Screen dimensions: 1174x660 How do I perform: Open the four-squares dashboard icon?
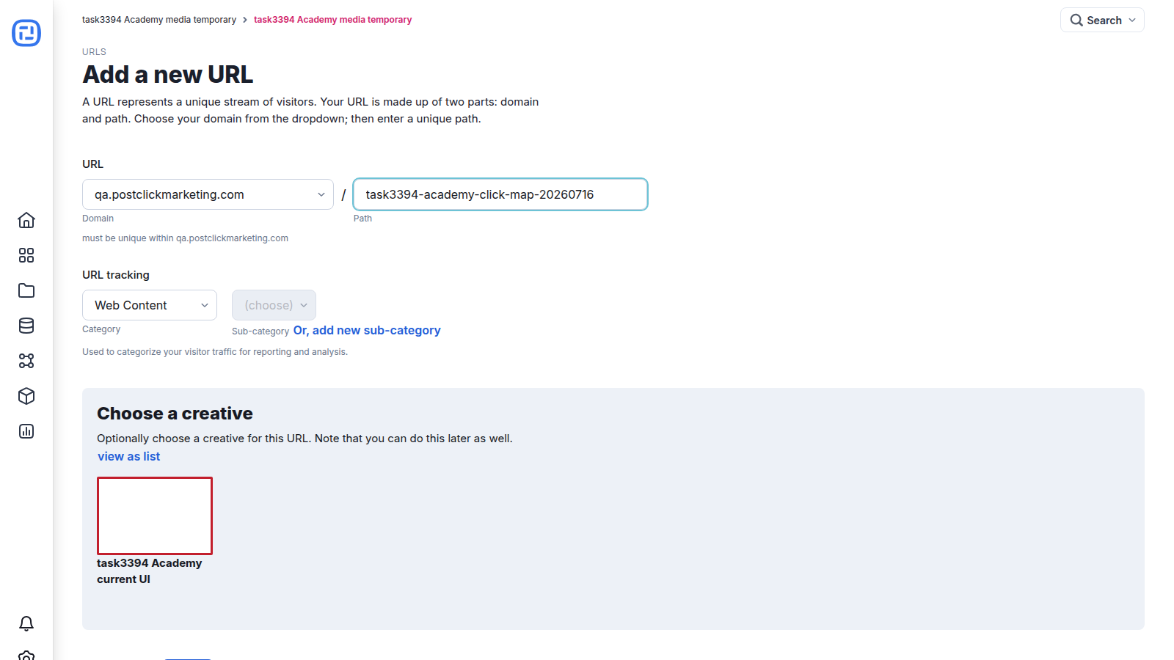(26, 255)
